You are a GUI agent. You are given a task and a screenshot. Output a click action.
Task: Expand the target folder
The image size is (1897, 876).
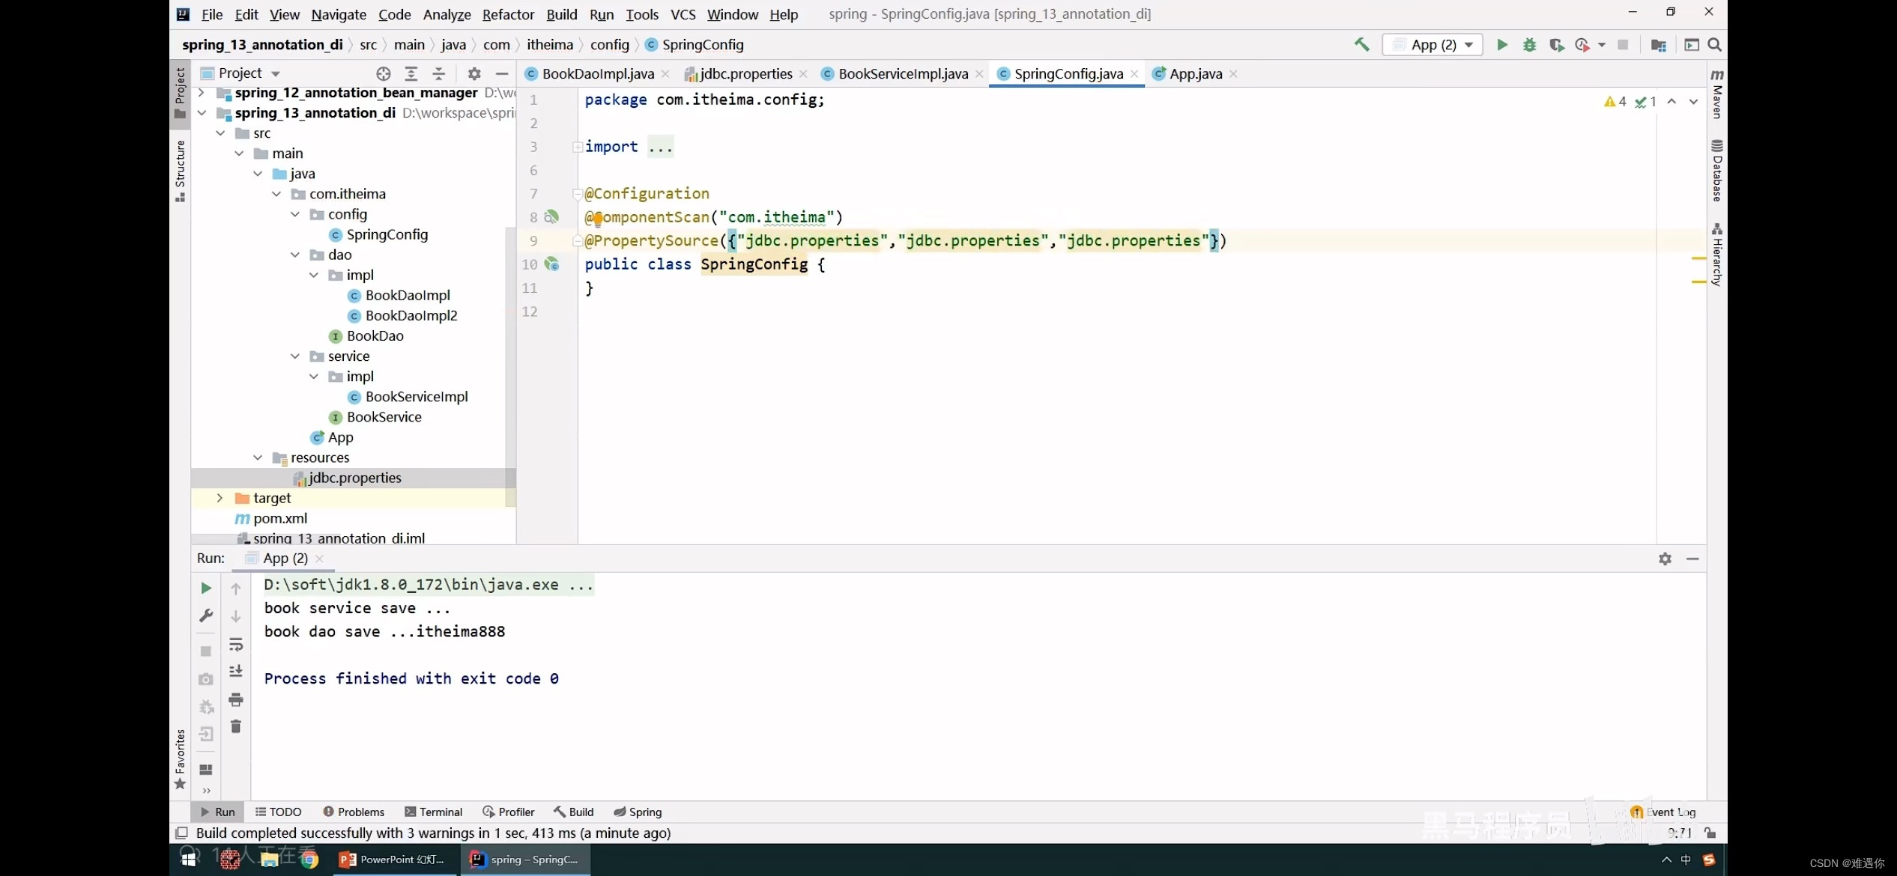220,498
